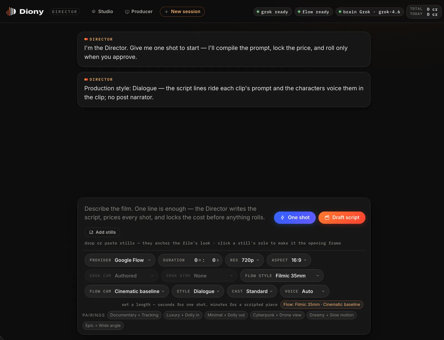Click the DIRECTOR mode badge
444x340 pixels.
click(x=65, y=12)
